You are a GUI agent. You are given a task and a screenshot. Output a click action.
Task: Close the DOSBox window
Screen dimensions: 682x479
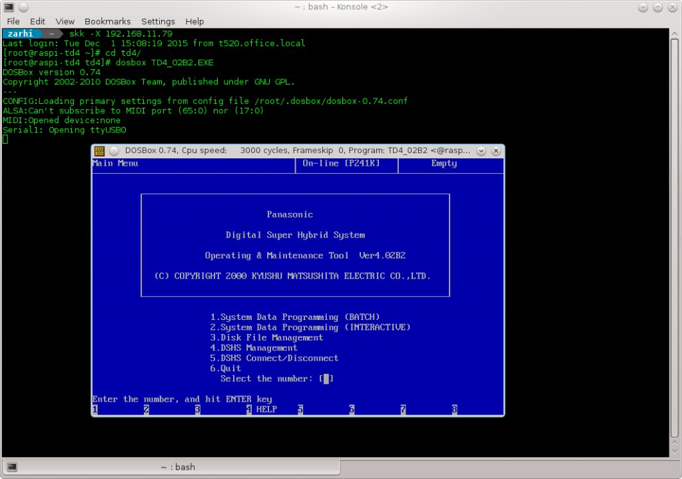pos(496,150)
